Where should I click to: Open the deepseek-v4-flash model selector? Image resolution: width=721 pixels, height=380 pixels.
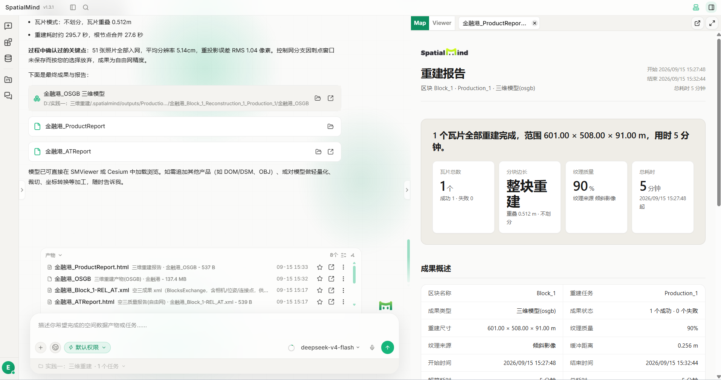(330, 348)
